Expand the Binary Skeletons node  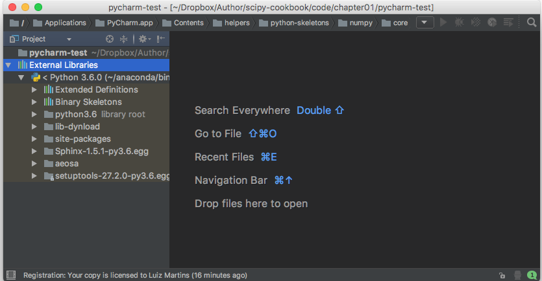click(34, 102)
